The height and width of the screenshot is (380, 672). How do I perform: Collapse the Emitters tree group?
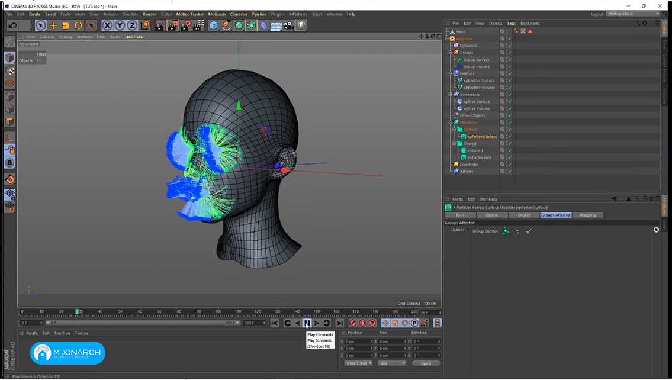tap(451, 73)
